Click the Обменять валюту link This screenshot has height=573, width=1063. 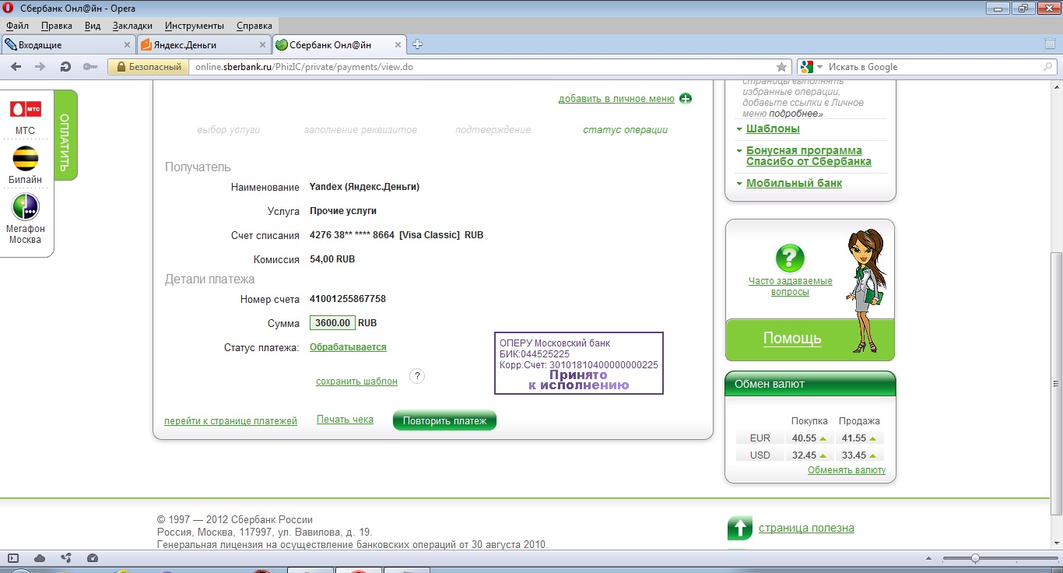(x=847, y=470)
